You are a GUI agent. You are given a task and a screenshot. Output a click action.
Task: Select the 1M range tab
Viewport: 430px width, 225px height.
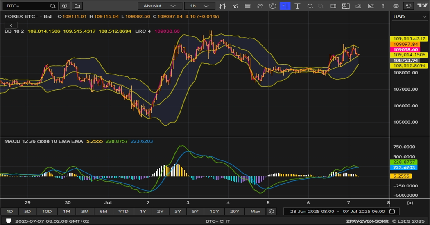(x=67, y=212)
